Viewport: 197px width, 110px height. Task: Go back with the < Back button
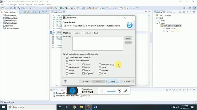86,82
